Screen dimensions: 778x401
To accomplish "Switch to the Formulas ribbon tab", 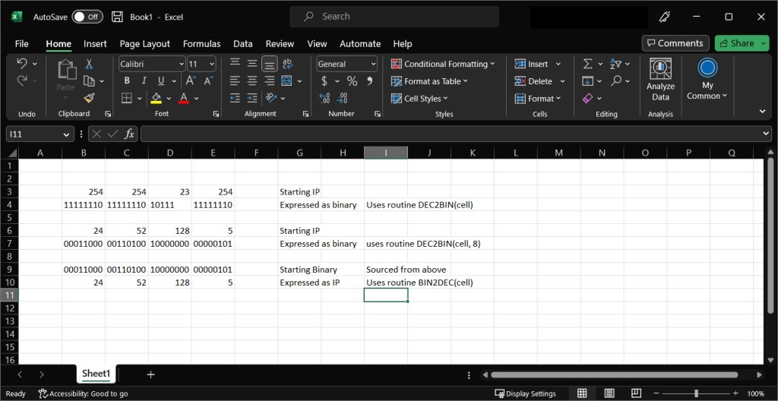I will pos(201,44).
